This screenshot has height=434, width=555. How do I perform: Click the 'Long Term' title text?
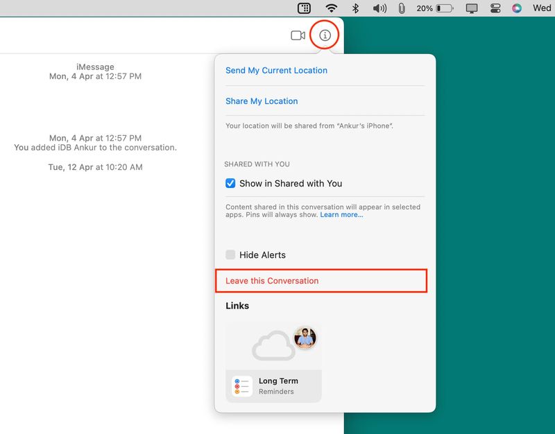tap(278, 381)
